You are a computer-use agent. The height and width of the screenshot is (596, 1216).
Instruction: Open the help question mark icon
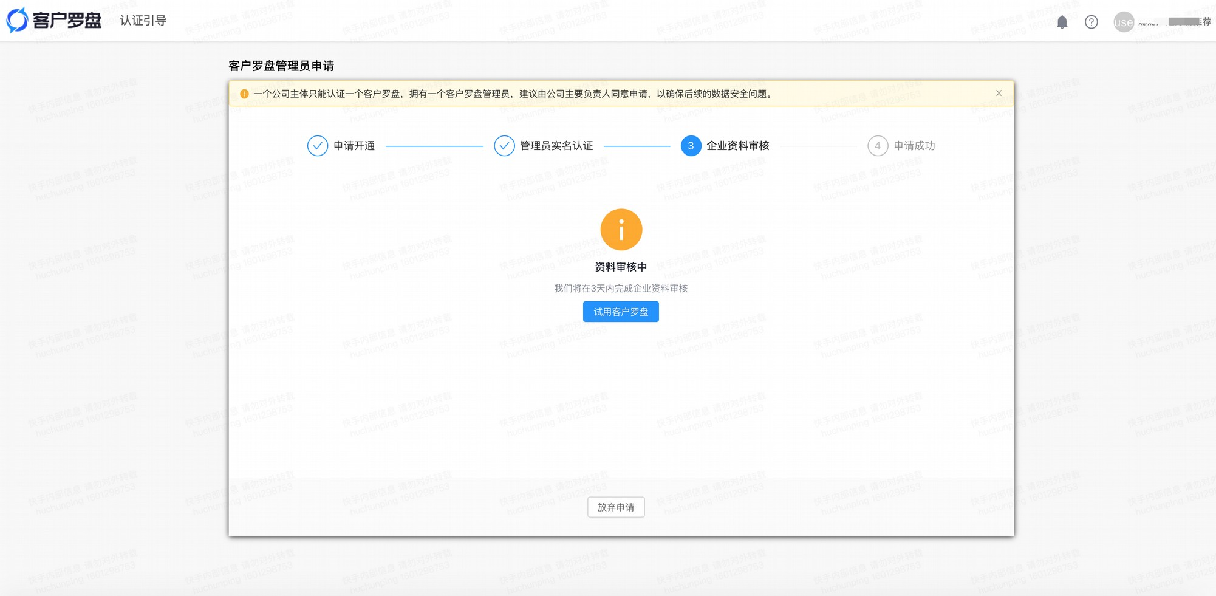point(1090,21)
